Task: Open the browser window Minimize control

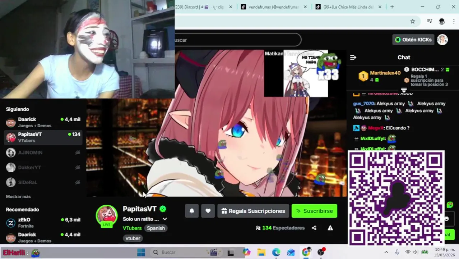Action: (422, 7)
